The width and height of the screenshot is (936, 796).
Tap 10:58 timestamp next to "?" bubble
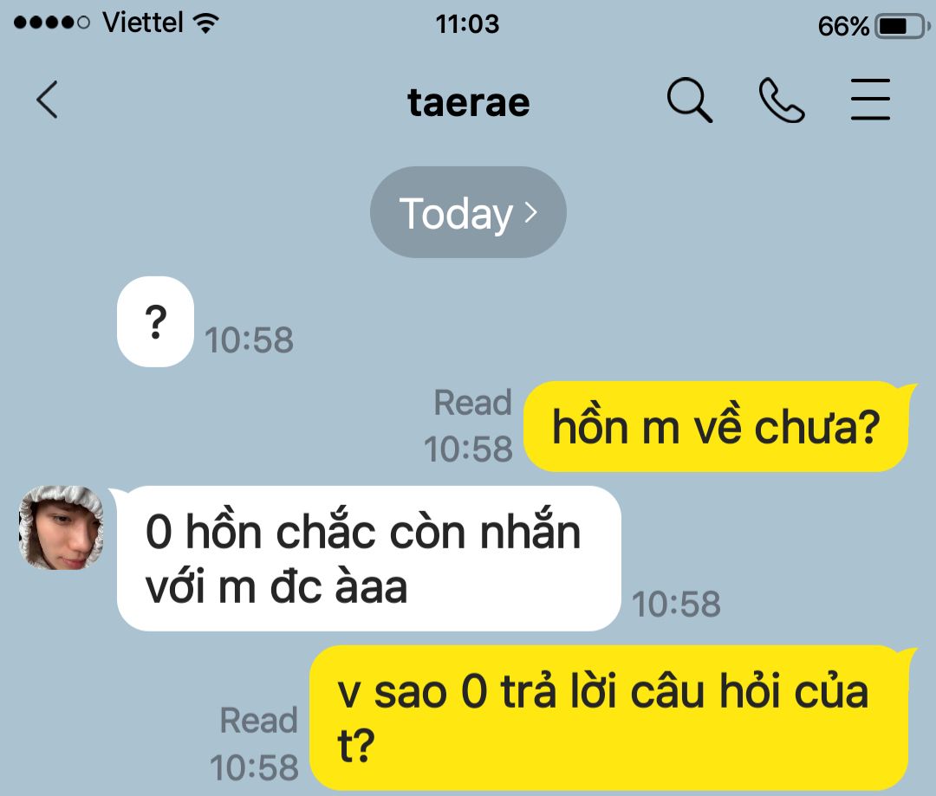coord(249,340)
